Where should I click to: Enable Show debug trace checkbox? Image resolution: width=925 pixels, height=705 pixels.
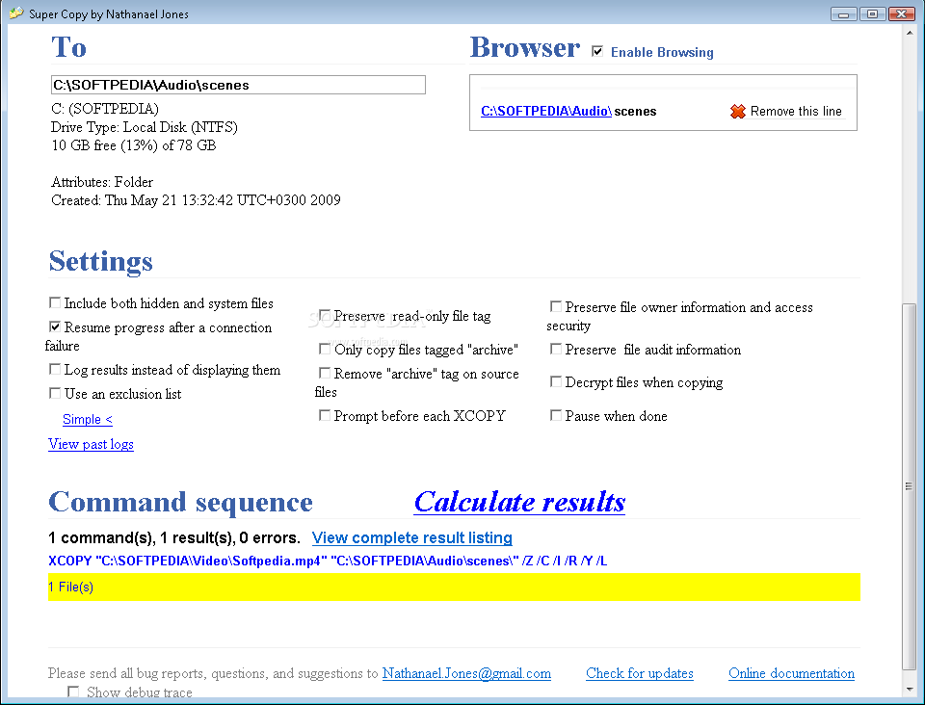(73, 692)
